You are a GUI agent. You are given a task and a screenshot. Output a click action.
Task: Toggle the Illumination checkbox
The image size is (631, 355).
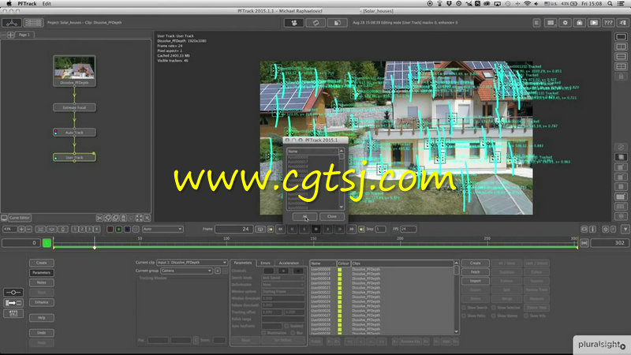[x=264, y=333]
